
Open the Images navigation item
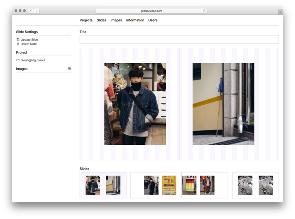tap(116, 20)
